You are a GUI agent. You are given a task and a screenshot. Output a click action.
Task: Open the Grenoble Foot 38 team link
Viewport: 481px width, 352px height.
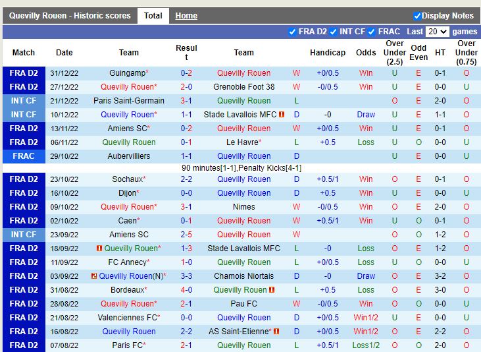pos(244,87)
